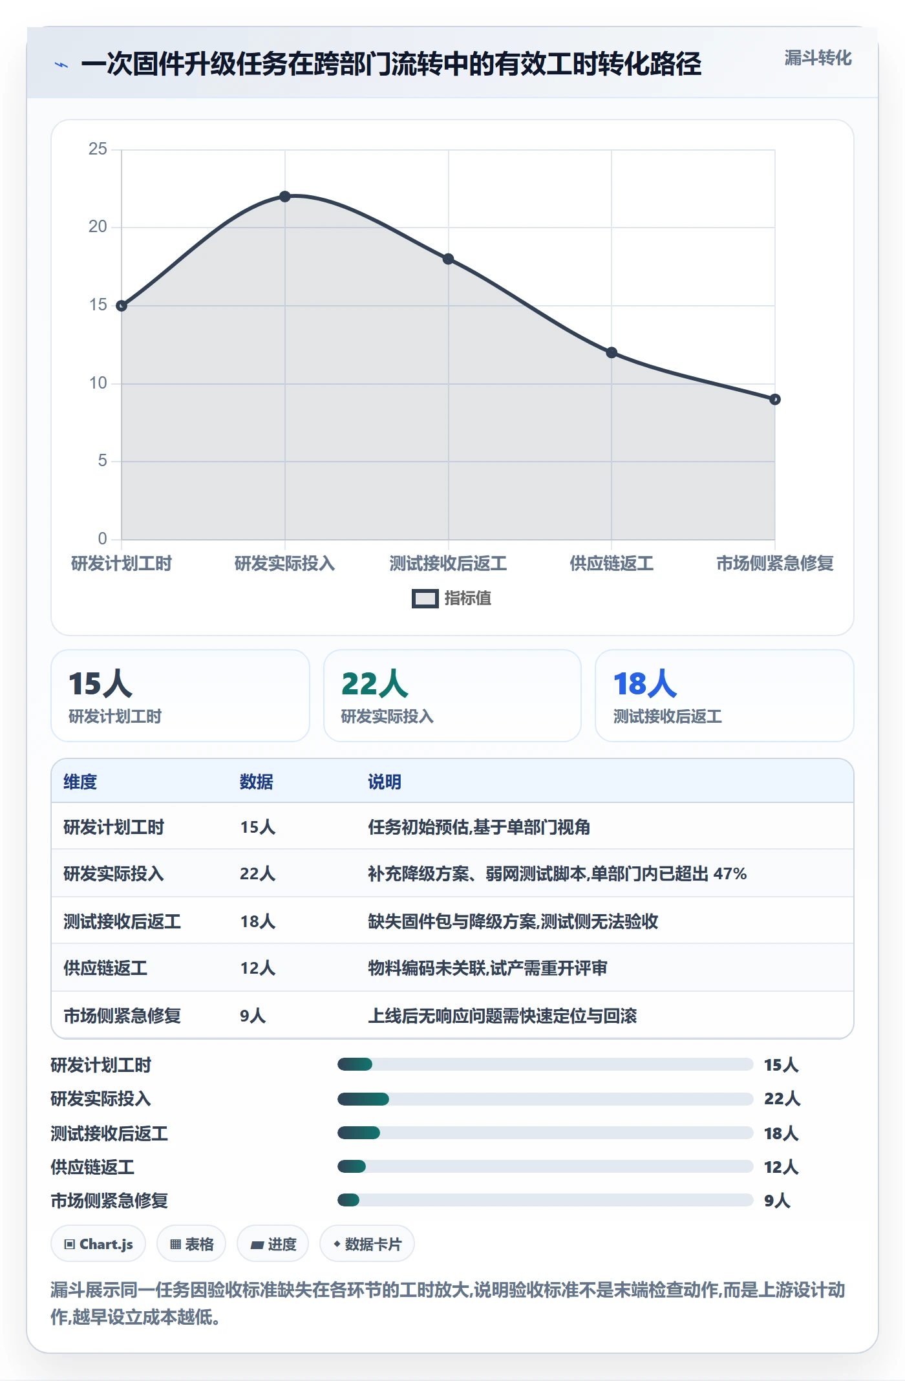Click the progress value 22人 beside its bar
The width and height of the screenshot is (905, 1381).
[x=782, y=1098]
